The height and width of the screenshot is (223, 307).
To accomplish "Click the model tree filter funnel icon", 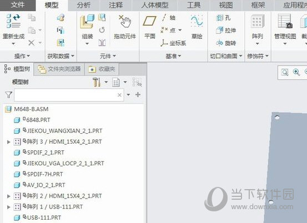I will coord(9,95).
